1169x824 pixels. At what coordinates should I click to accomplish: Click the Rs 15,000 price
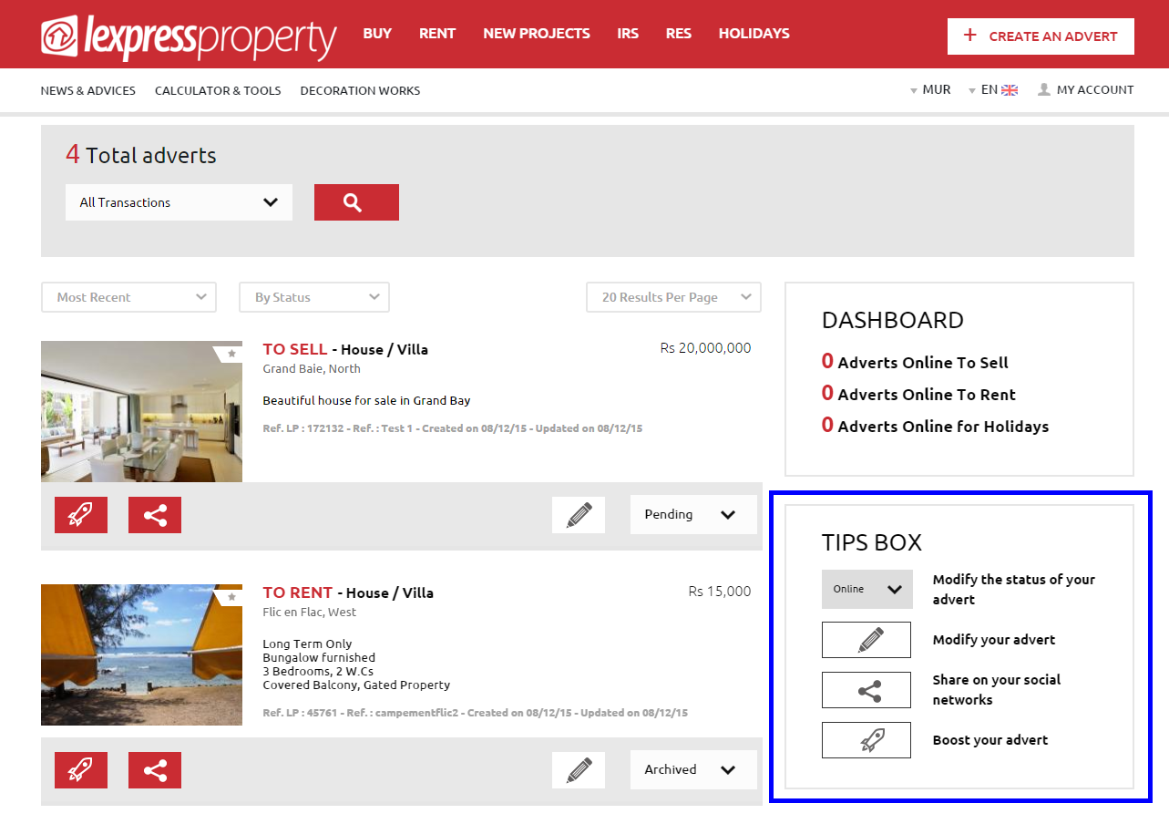(720, 592)
